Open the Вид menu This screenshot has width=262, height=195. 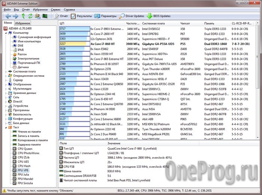[16, 9]
